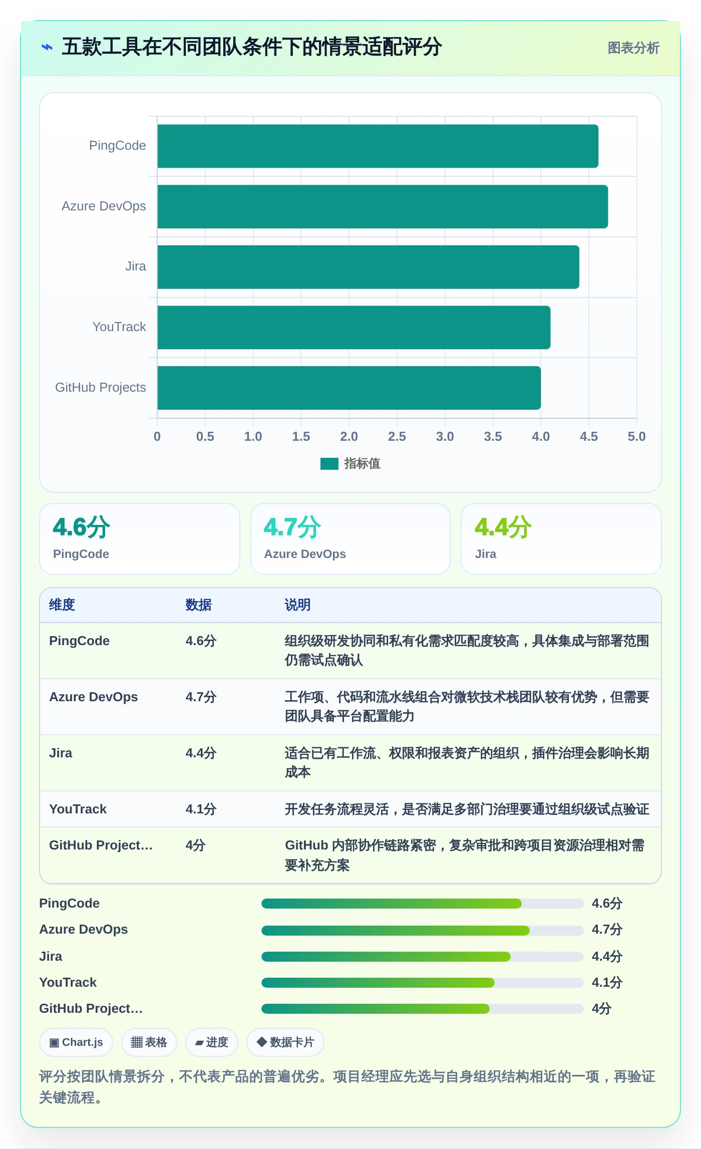Click the YouTrack progress bar
Viewport: 701px width, 1149px height.
tap(422, 983)
